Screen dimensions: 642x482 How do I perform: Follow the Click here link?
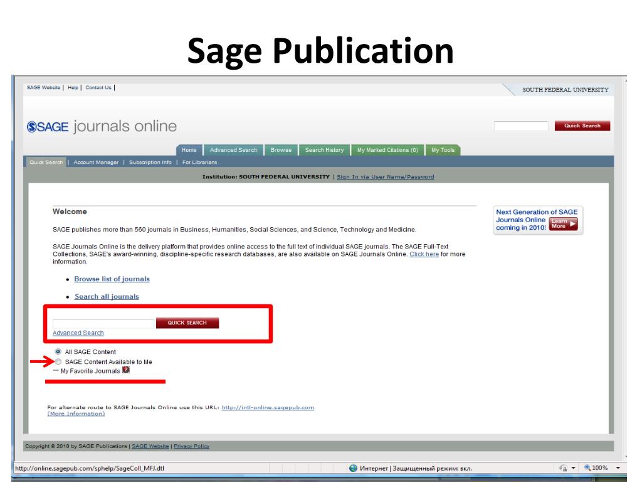424,254
